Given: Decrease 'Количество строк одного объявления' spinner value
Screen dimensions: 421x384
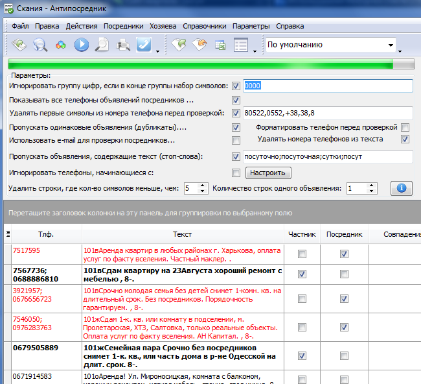Looking at the screenshot, I should click(372, 192).
